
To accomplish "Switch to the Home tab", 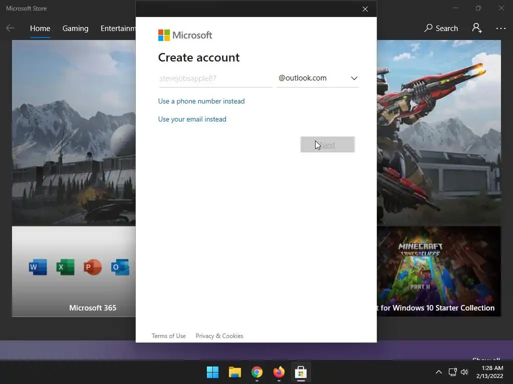I will [40, 28].
